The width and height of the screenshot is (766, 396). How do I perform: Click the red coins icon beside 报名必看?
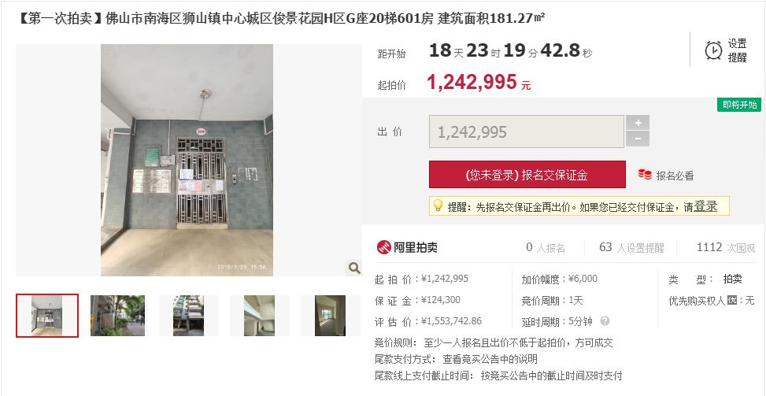pos(645,174)
